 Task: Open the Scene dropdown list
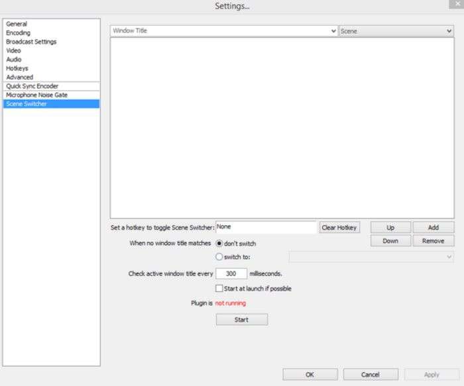click(x=396, y=31)
